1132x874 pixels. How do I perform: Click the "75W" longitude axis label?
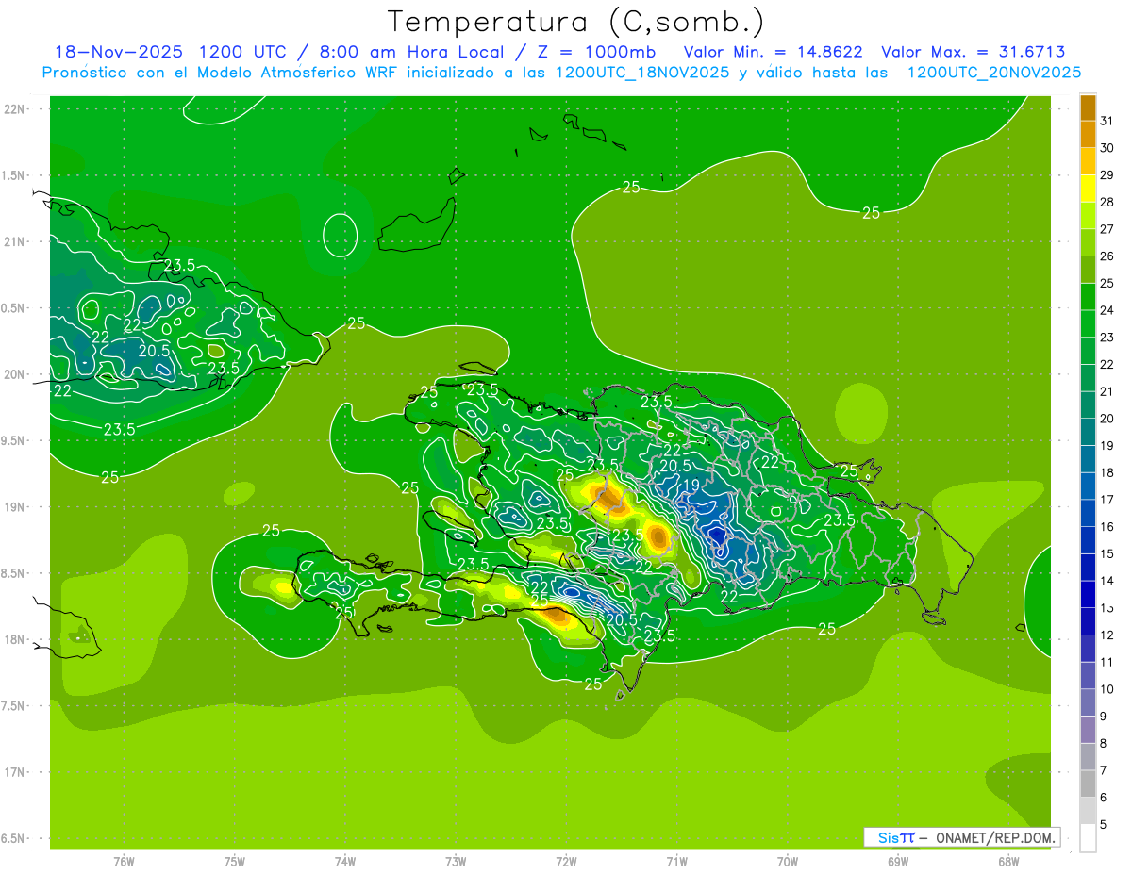pyautogui.click(x=235, y=862)
